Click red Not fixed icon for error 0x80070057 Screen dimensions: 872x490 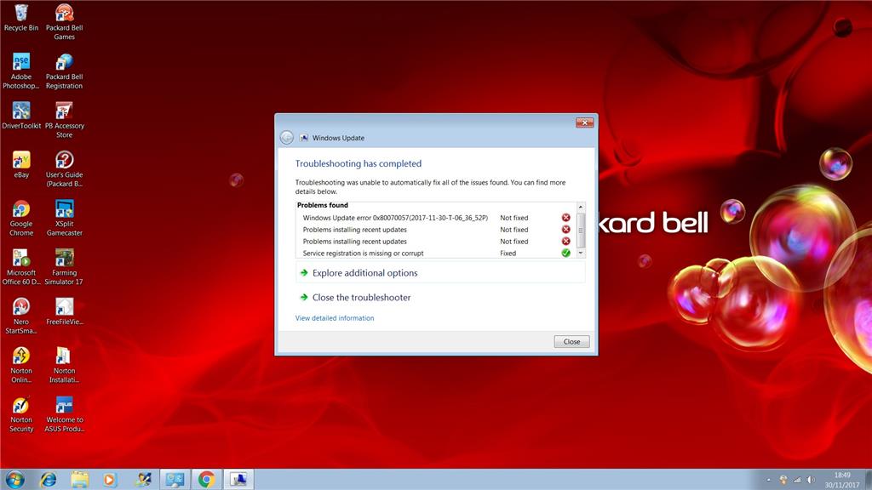pyautogui.click(x=565, y=218)
